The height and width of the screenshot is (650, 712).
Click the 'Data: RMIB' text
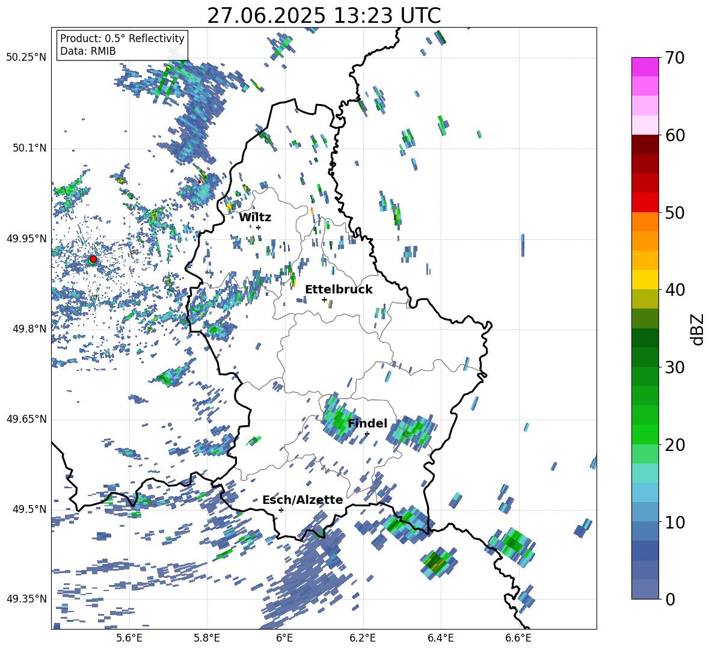88,51
